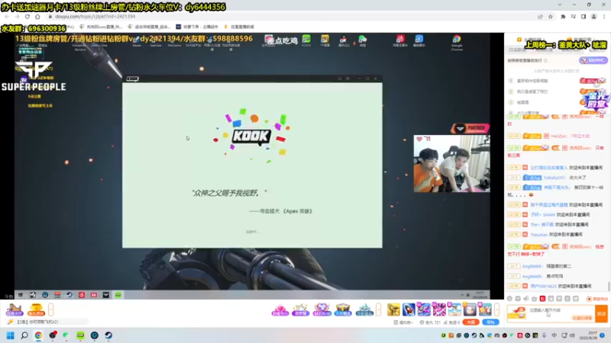Open the Windows Start menu
The height and width of the screenshot is (343, 611).
[x=10, y=335]
